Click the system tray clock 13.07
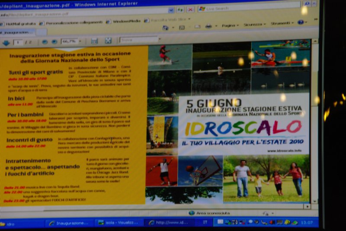346x231 pixels. pos(307,223)
